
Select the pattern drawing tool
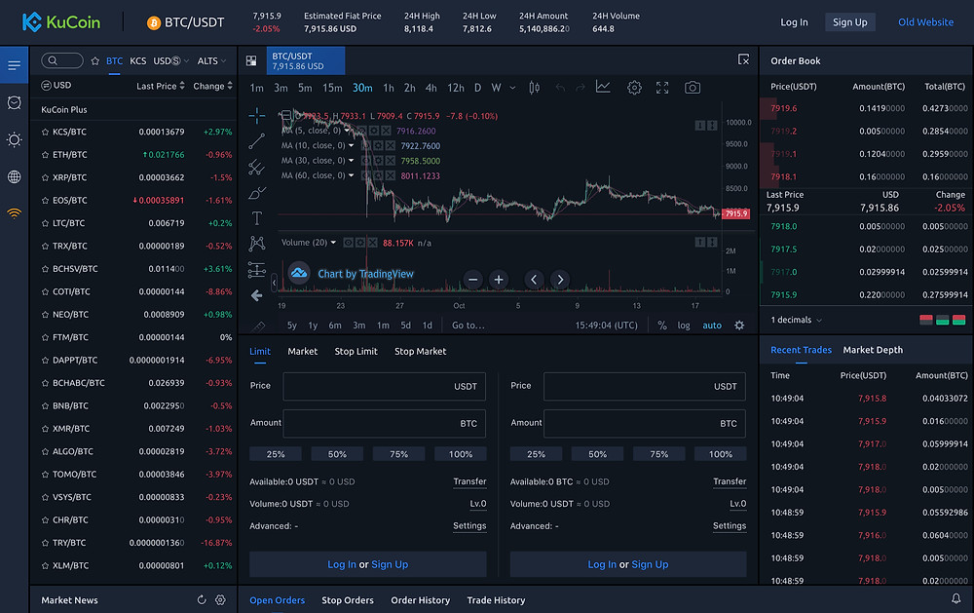pos(256,244)
